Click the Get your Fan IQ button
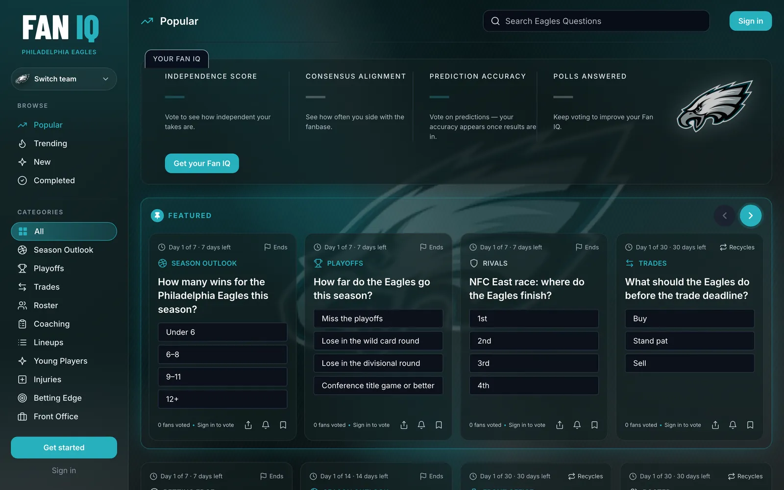784x490 pixels. click(202, 163)
